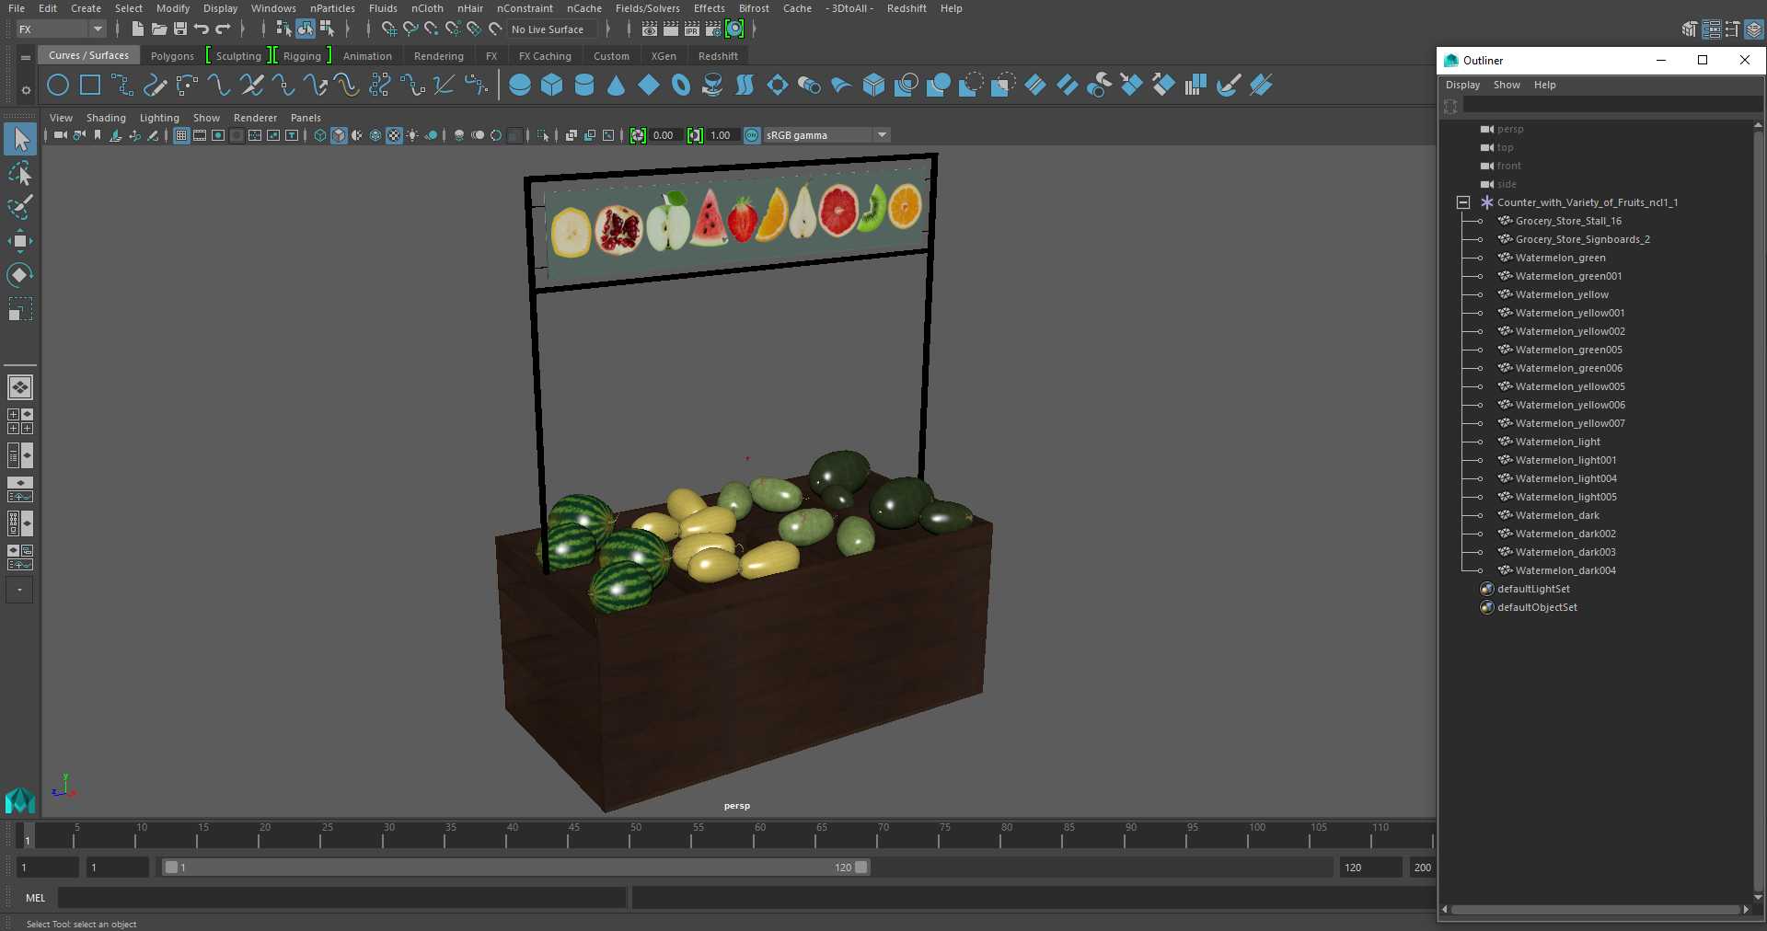Create a NURBS Cone from the shelf
The width and height of the screenshot is (1767, 931).
(617, 86)
